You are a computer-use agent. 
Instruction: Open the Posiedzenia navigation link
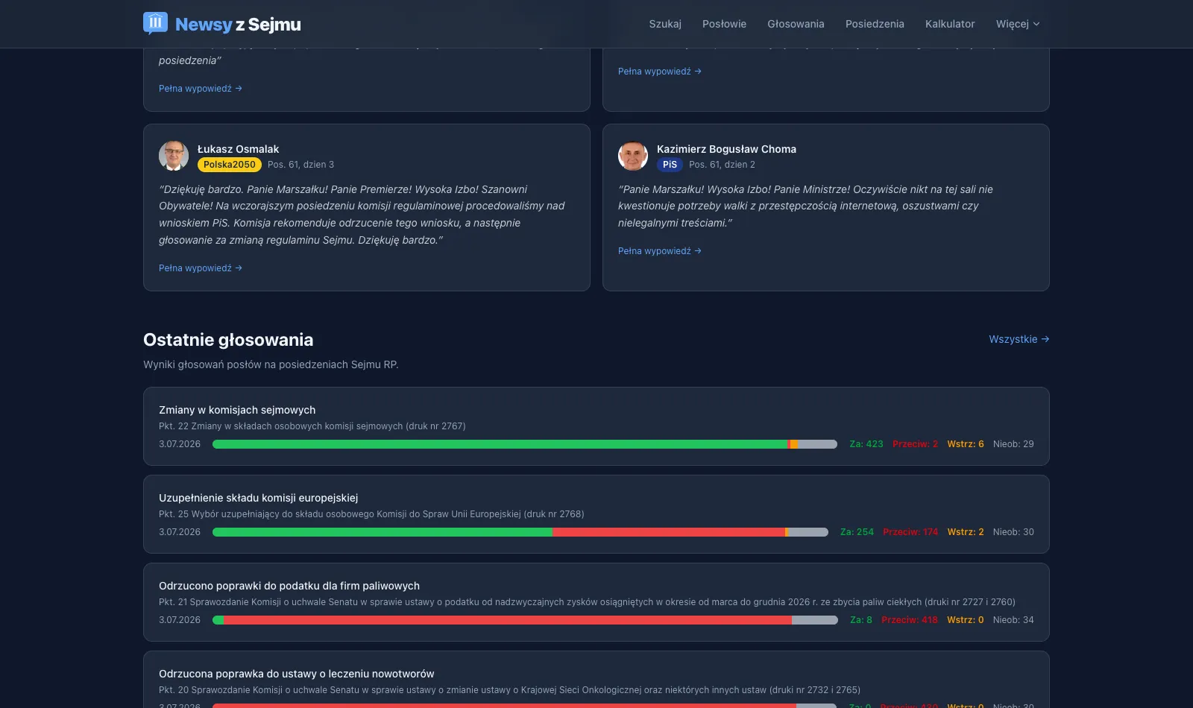coord(875,24)
